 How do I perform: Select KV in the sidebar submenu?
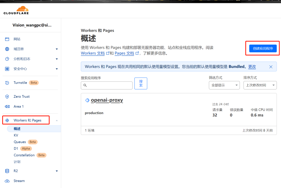pos(16,135)
